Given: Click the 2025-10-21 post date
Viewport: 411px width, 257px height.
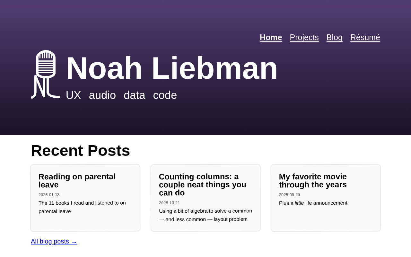Looking at the screenshot, I should coord(169,203).
